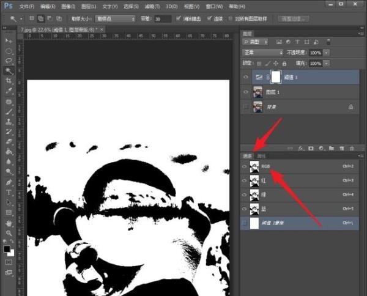367x296 pixels.
Task: Select the Lasso tool
Action: [x=9, y=61]
